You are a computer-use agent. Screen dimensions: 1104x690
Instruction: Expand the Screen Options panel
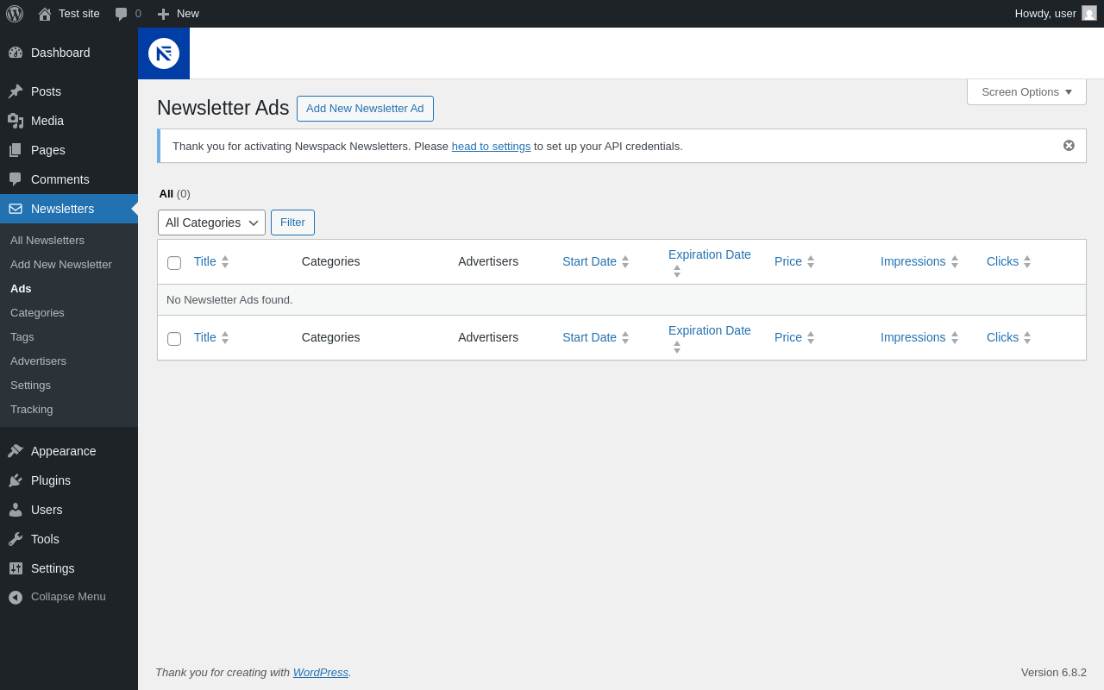point(1026,91)
